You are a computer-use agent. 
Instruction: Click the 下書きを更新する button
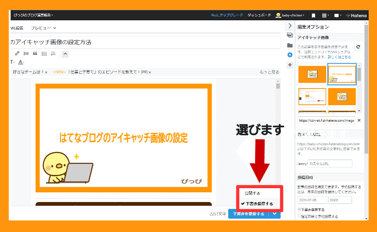pos(249,214)
